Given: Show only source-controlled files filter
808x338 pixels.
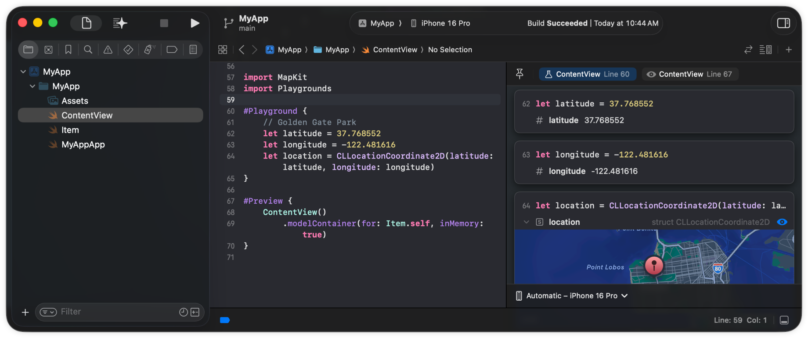Looking at the screenshot, I should (x=195, y=312).
